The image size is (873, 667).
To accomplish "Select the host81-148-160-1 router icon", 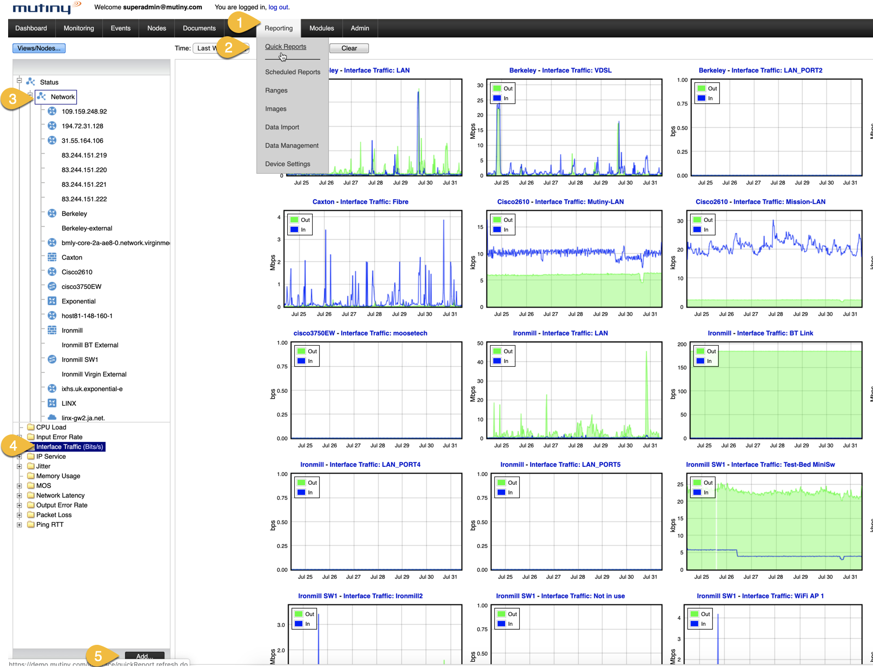I will (x=52, y=316).
